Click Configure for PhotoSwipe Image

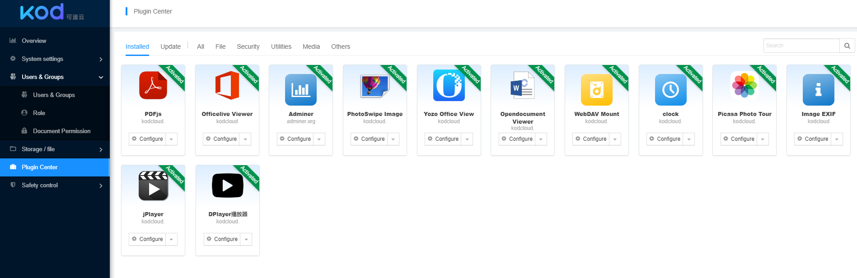tap(369, 139)
